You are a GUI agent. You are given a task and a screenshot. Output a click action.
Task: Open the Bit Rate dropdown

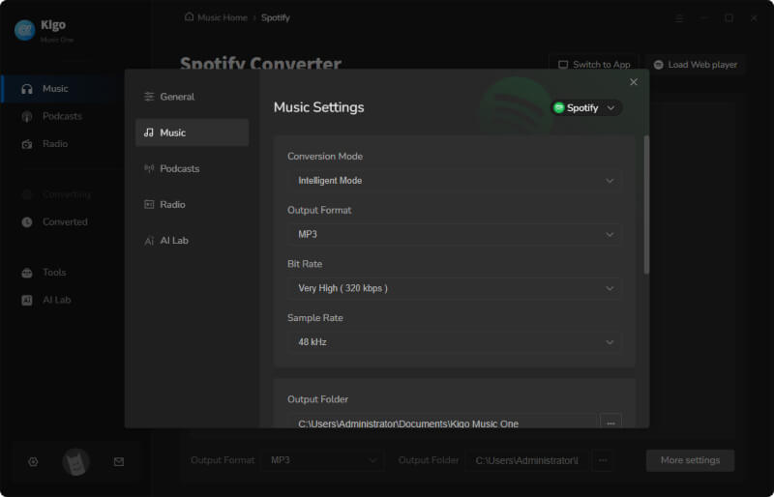tap(454, 288)
